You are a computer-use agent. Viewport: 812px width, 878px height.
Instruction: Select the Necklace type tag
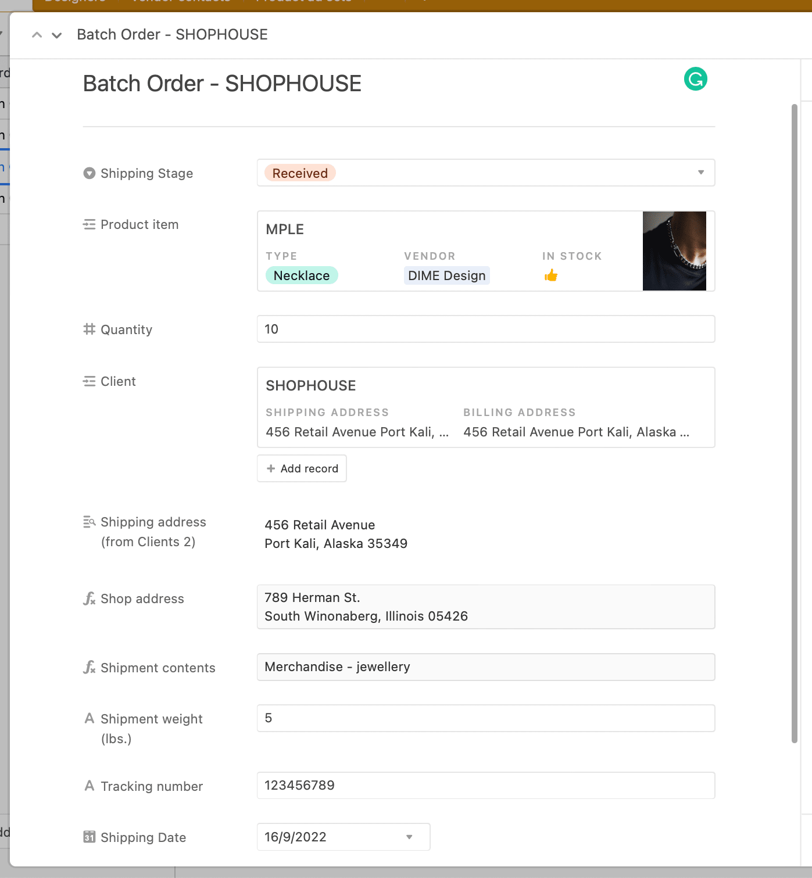point(302,275)
